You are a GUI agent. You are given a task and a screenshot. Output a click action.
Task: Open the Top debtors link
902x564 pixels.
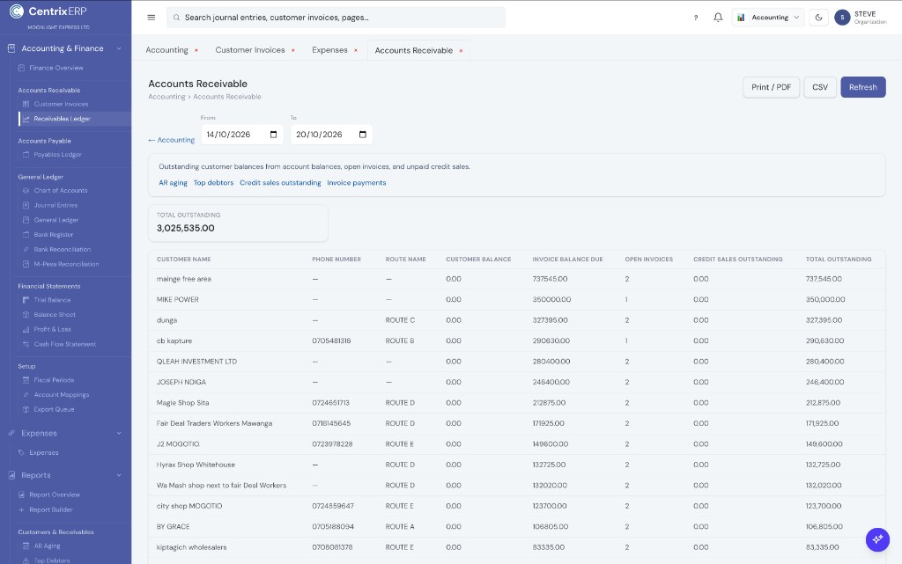(x=213, y=183)
